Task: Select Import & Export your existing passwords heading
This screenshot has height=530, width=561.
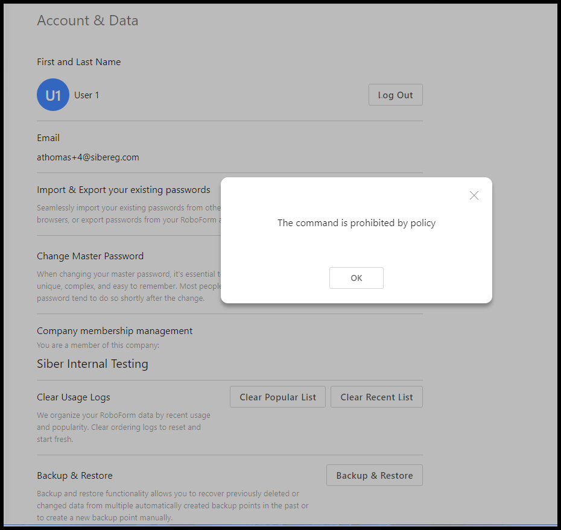Action: [124, 190]
